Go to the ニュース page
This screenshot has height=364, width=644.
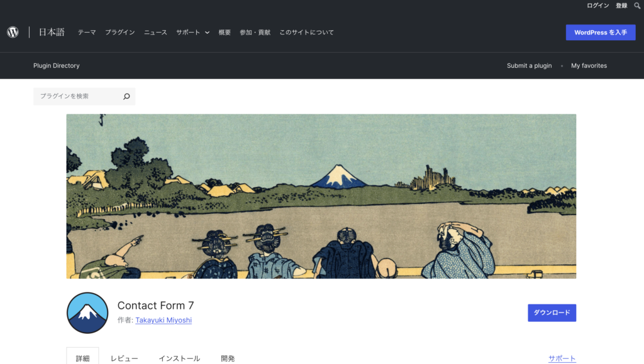pyautogui.click(x=155, y=33)
